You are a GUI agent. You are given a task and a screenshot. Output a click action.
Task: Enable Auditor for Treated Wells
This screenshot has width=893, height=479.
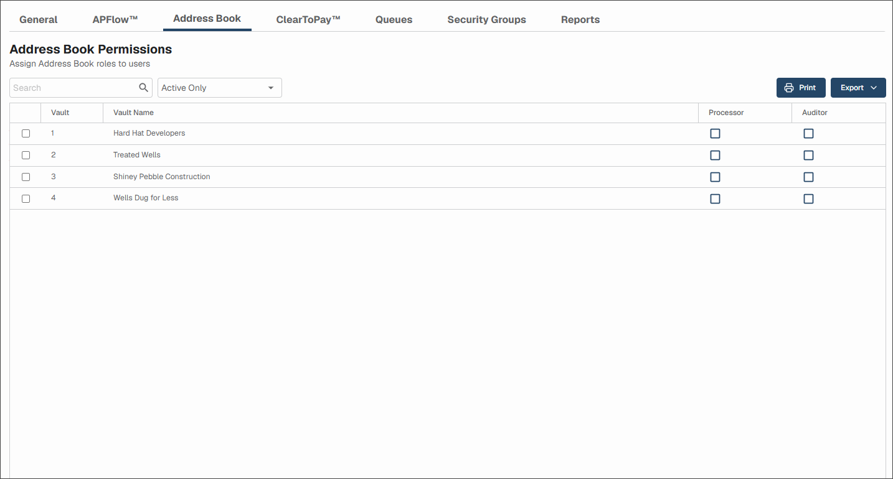click(808, 155)
